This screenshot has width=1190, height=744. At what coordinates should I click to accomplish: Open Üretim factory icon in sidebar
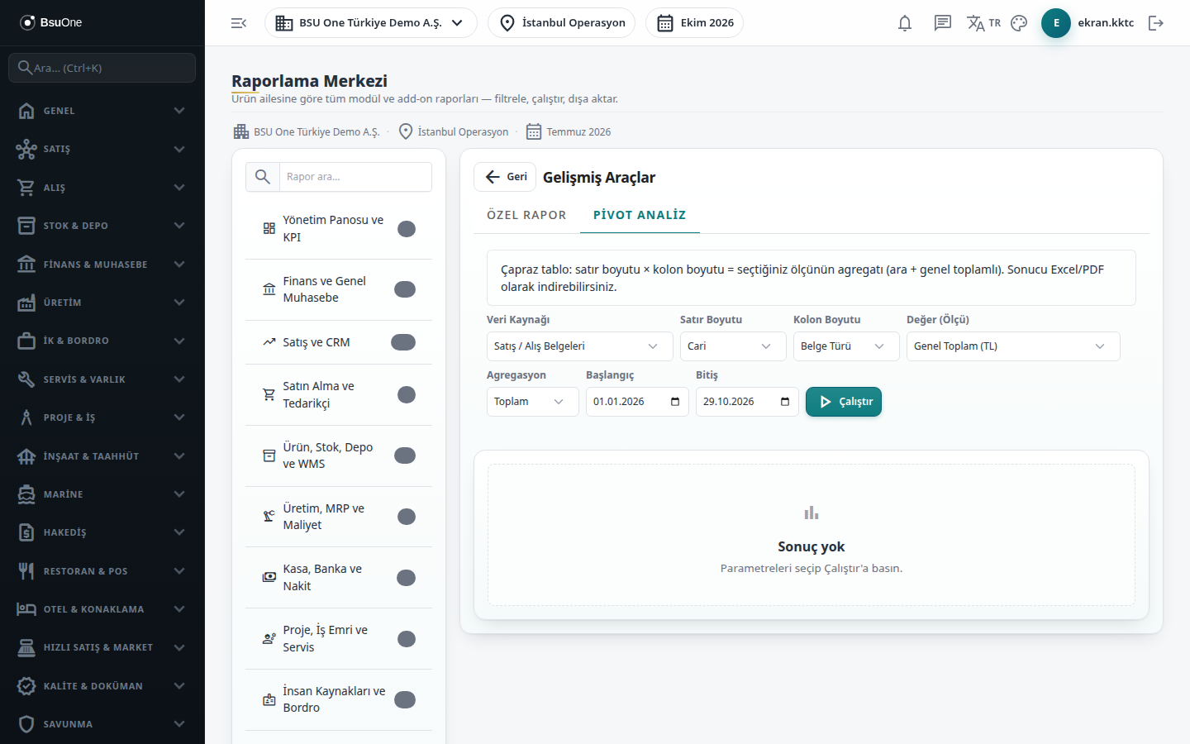[x=26, y=303]
